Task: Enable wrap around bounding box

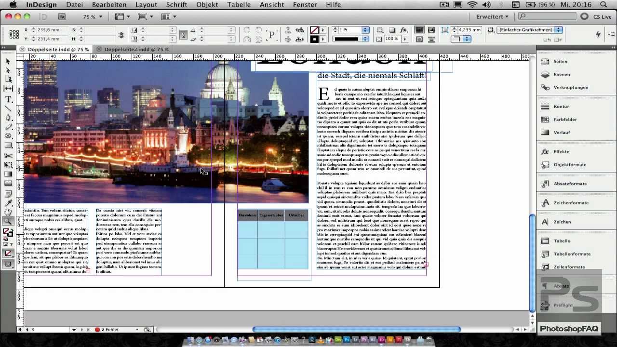Action: [431, 30]
